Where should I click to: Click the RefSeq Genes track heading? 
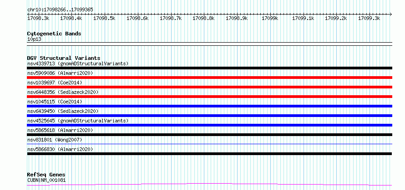(46, 175)
